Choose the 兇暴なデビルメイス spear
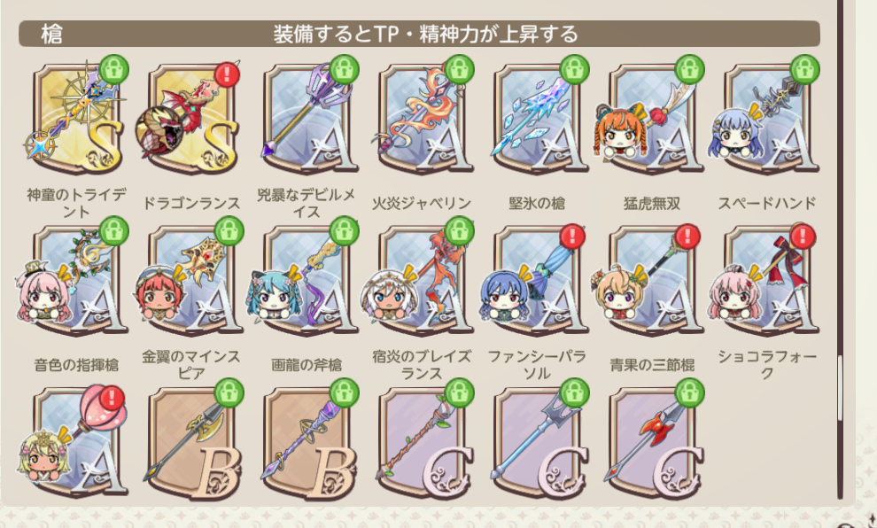The width and height of the screenshot is (877, 528). pos(307,118)
